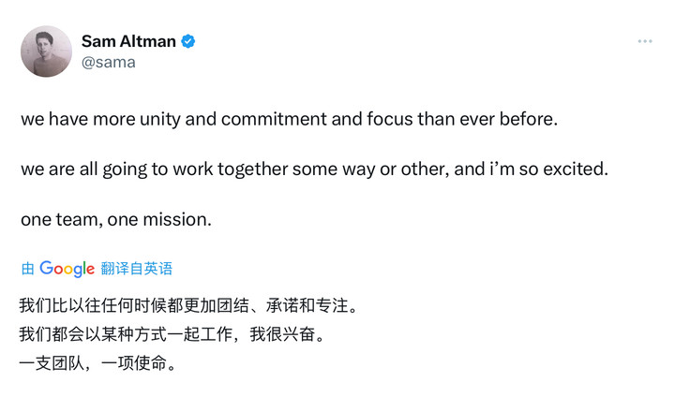This screenshot has width=675, height=397.
Task: Click 承诺和专注 in the Chinese translation
Action: coord(307,305)
